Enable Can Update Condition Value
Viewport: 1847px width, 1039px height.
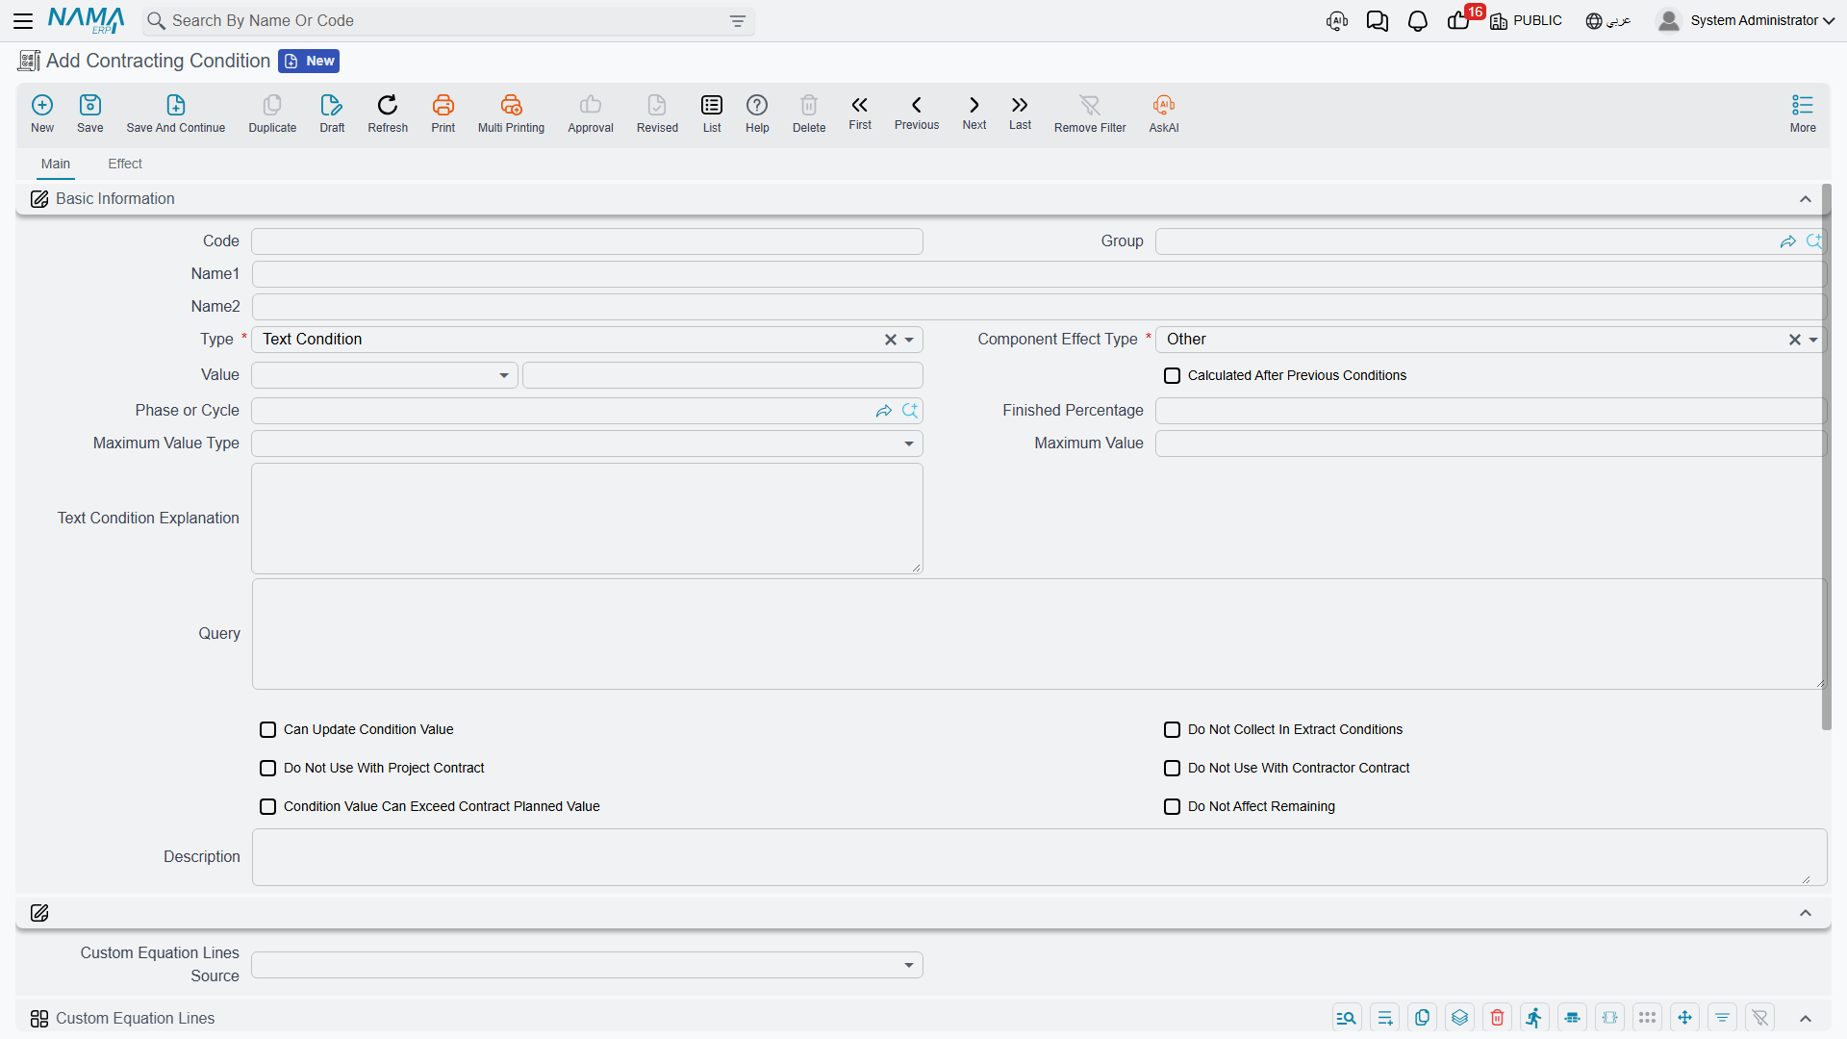[x=267, y=729]
